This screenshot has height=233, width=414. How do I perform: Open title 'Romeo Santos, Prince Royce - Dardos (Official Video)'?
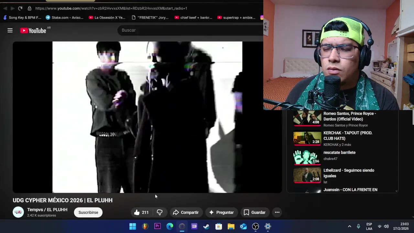350,116
